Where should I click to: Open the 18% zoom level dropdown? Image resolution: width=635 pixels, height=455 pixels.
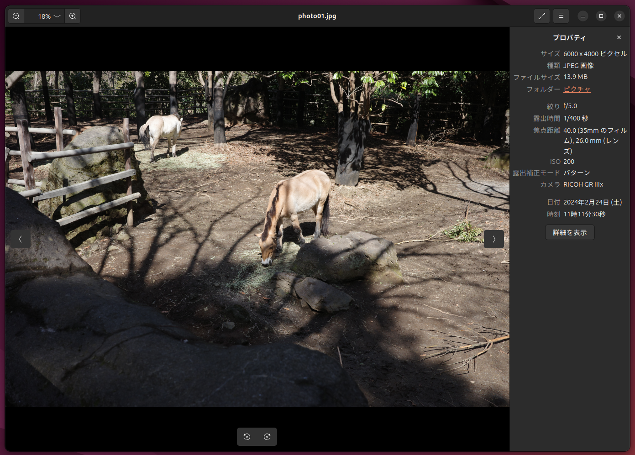44,16
